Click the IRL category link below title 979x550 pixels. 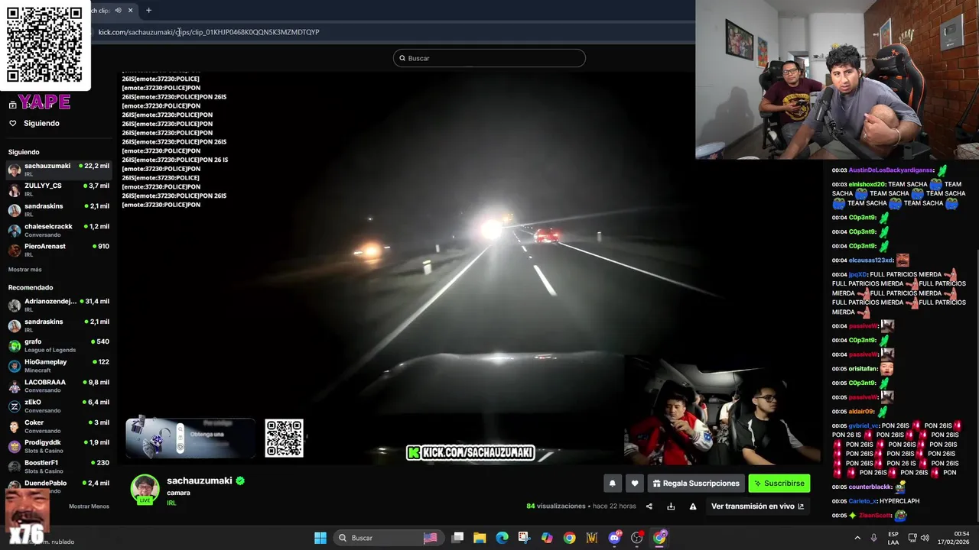(x=171, y=503)
